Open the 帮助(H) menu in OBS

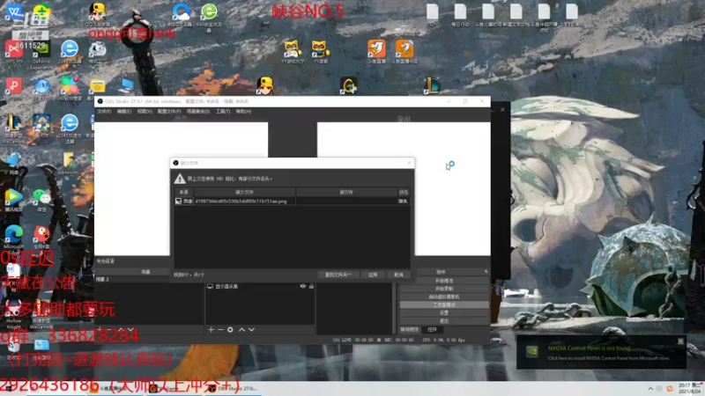tap(243, 112)
